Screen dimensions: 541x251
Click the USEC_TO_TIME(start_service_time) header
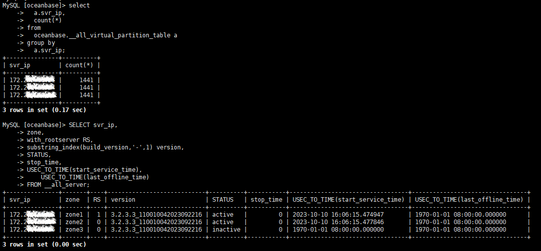pos(349,200)
